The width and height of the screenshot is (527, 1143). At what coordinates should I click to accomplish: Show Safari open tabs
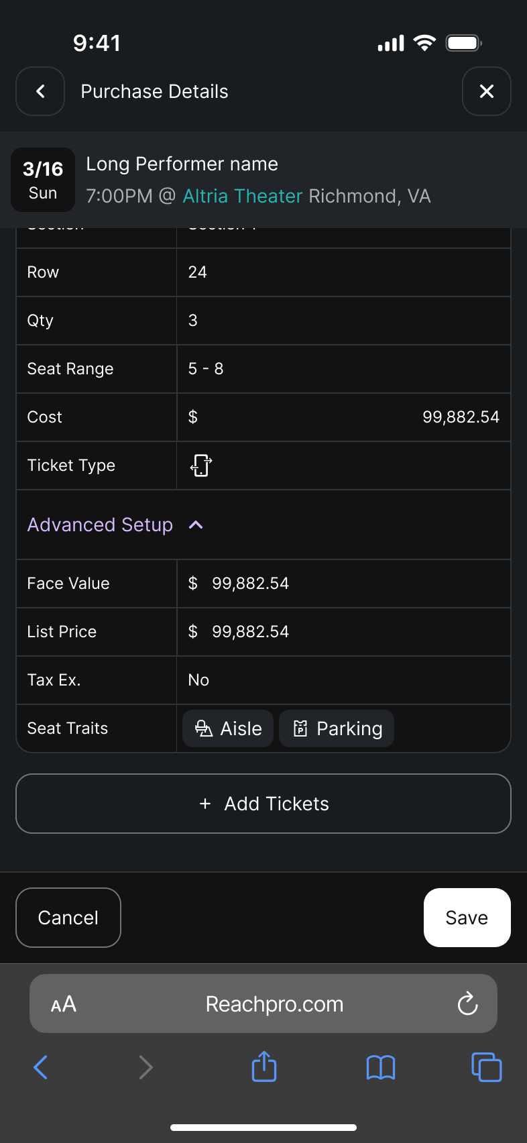click(486, 1067)
